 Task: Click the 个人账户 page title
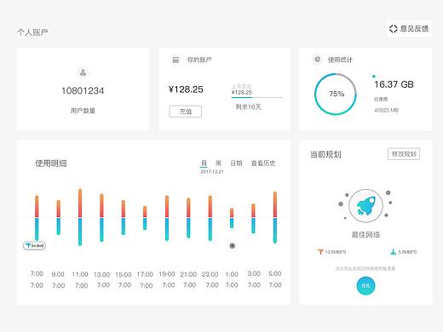click(x=32, y=32)
